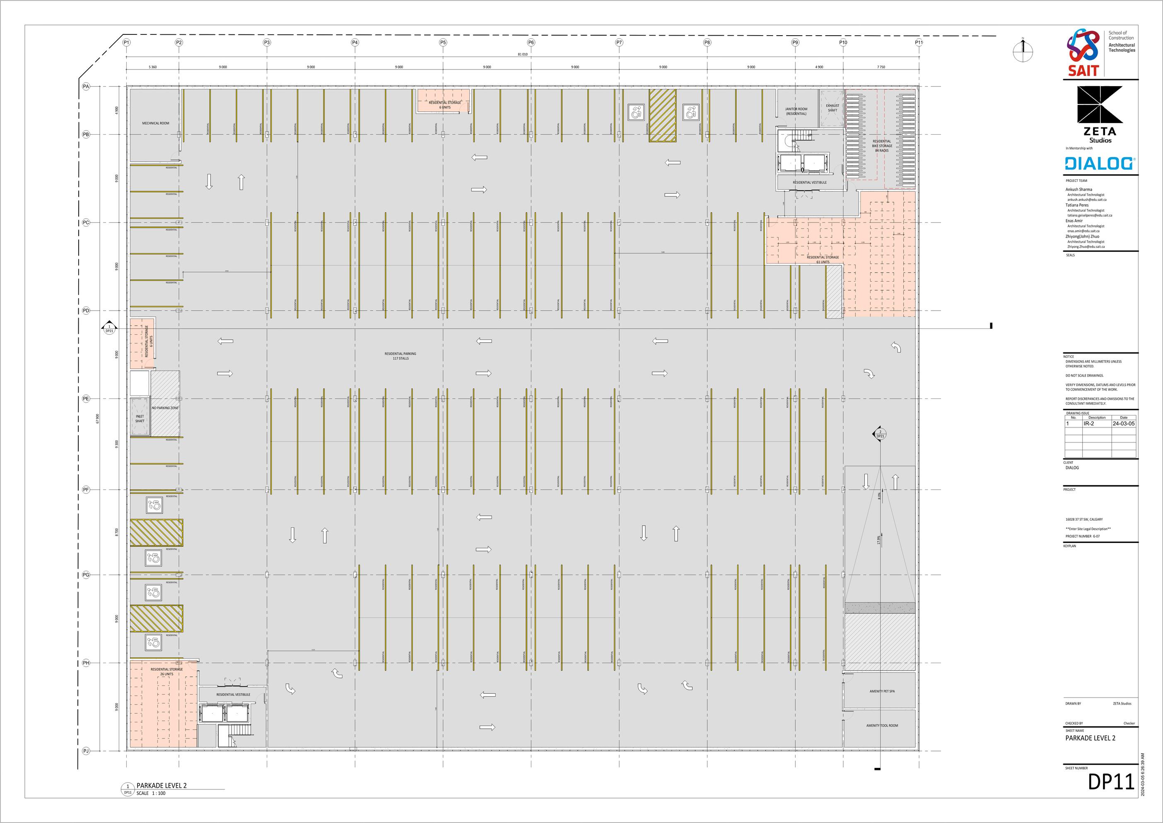Open ankush.ankush@edu.sait.ca email address
The image size is (1163, 823).
tap(1086, 200)
